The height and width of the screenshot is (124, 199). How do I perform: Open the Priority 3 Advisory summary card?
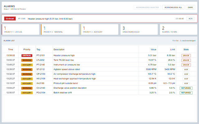click(99, 29)
